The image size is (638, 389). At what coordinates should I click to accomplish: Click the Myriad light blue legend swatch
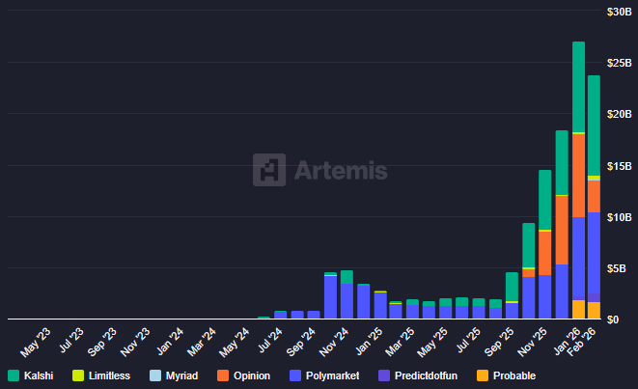click(155, 375)
